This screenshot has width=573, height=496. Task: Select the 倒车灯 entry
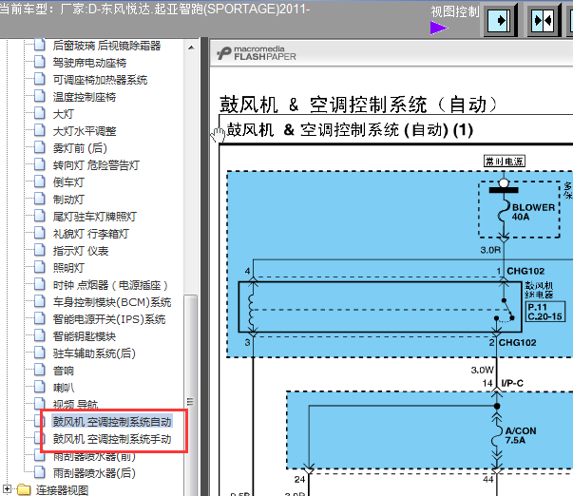point(68,182)
